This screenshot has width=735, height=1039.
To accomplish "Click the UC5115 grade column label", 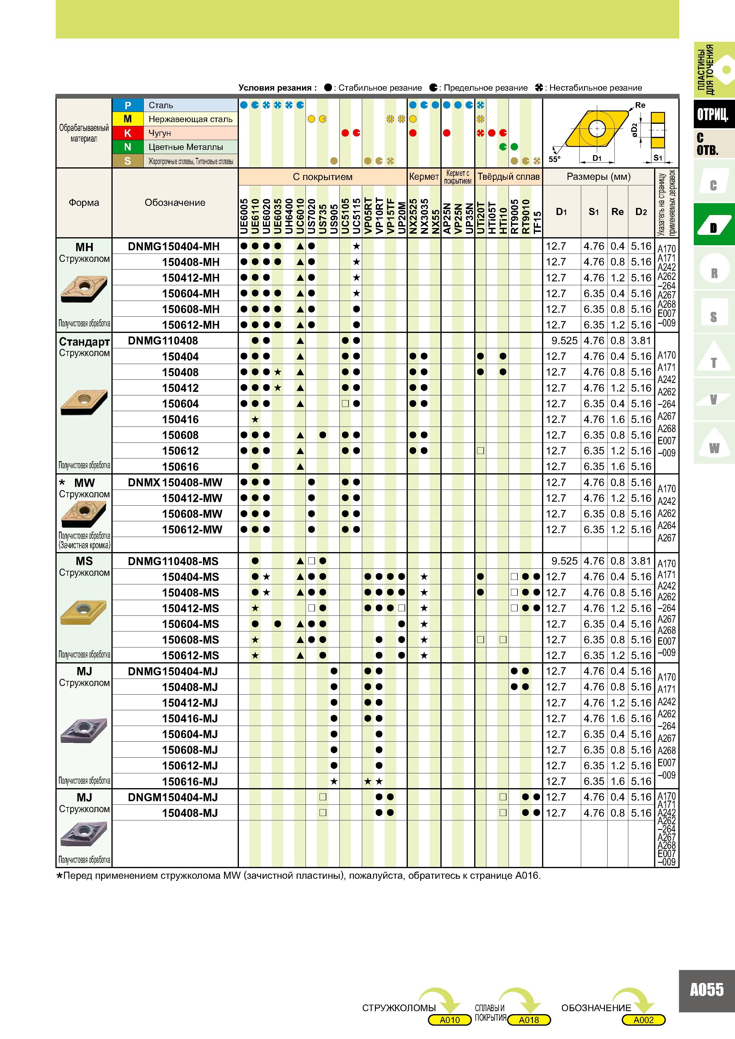I will pyautogui.click(x=357, y=216).
